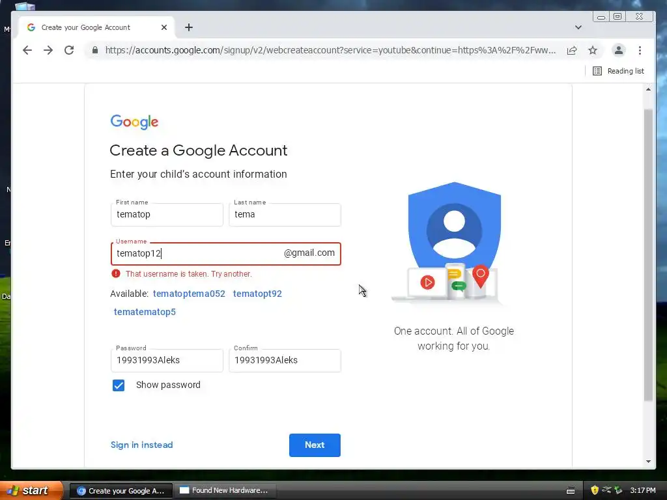The image size is (667, 500).
Task: Focus the First name field
Action: [167, 215]
